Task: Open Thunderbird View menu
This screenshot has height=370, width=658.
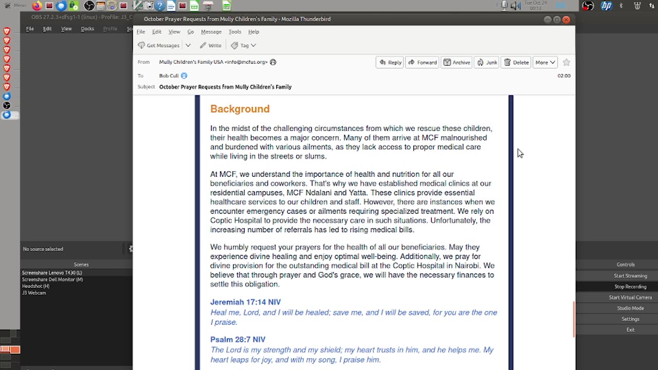Action: (174, 32)
